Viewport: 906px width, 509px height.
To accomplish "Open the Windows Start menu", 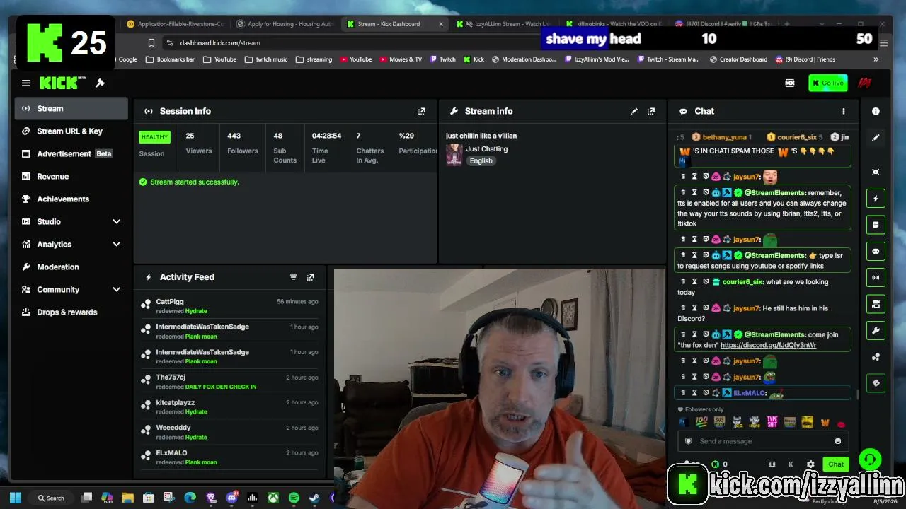I will pos(16,498).
